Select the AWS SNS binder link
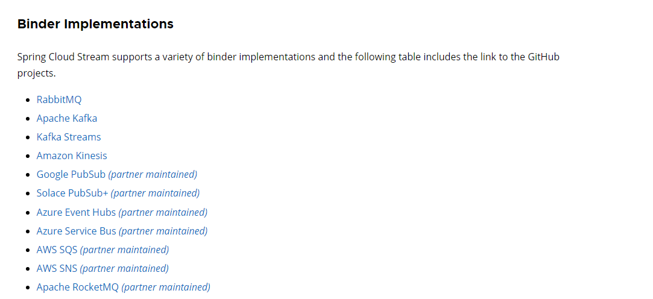Screen dimensions: 653x299 pyautogui.click(x=57, y=268)
